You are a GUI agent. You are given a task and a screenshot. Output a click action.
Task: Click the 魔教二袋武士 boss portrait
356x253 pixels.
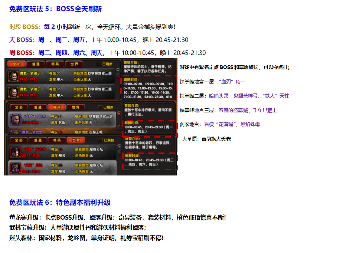coord(16,132)
